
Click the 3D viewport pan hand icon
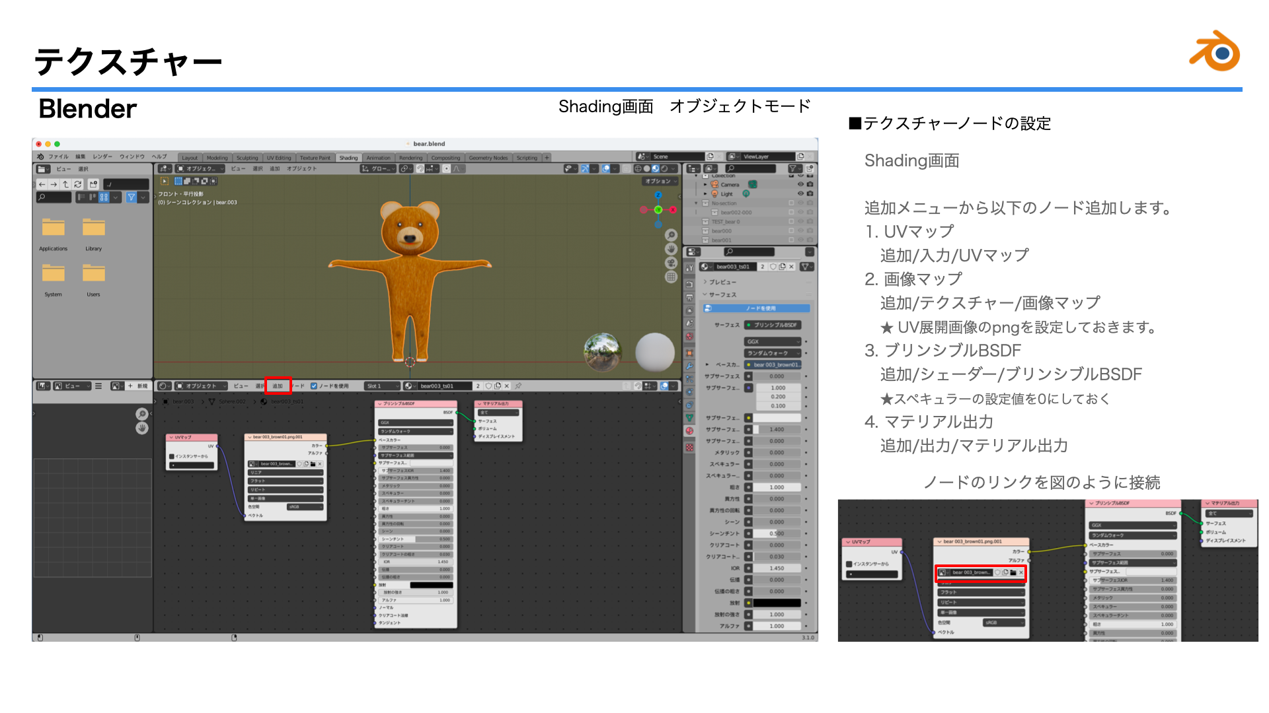pyautogui.click(x=671, y=249)
